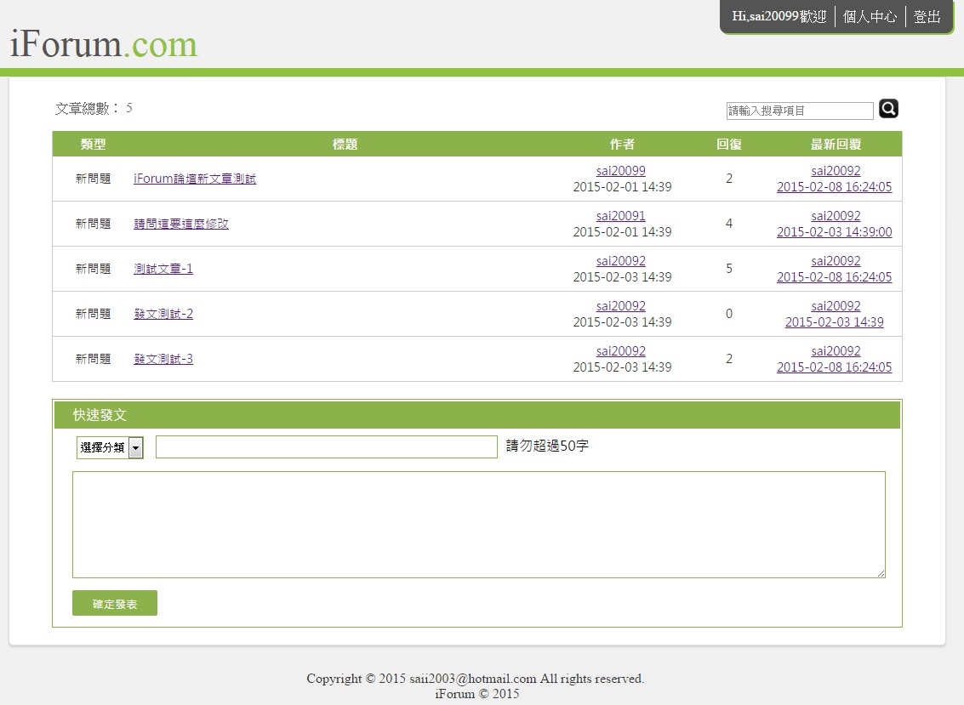Open author sai20091 profile link
964x705 pixels.
[x=621, y=216]
